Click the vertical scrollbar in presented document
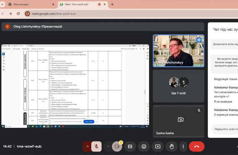Screen dimensions: 238x155 [x=145, y=92]
